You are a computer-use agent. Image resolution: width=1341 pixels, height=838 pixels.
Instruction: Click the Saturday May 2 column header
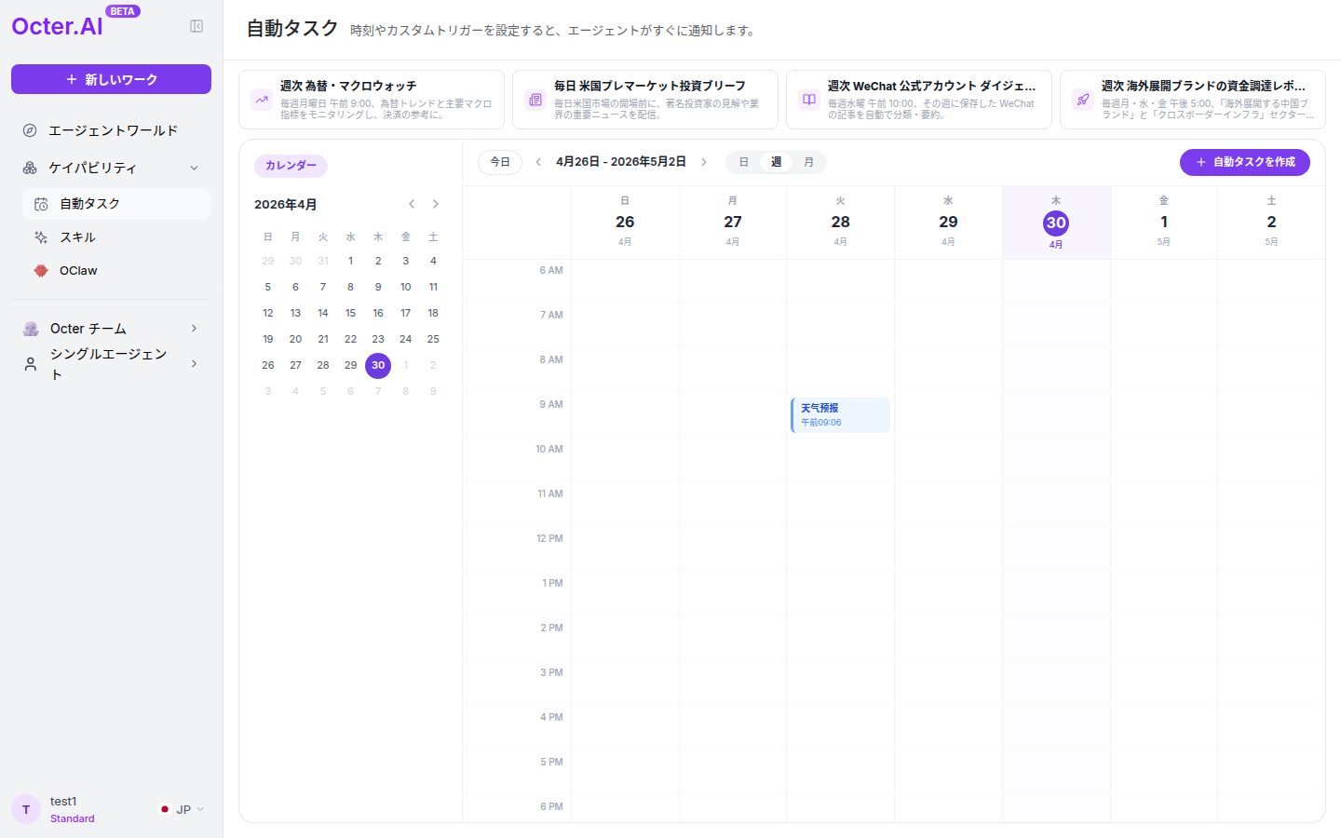(x=1271, y=223)
